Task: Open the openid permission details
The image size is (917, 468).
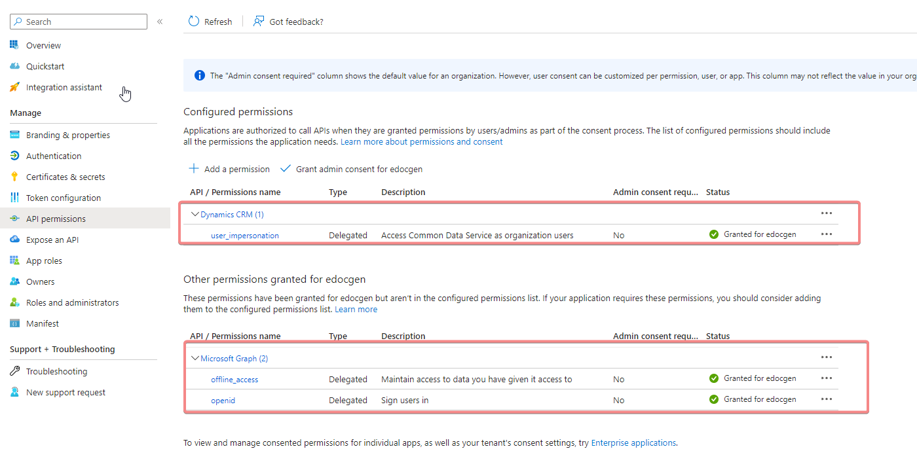Action: tap(223, 399)
